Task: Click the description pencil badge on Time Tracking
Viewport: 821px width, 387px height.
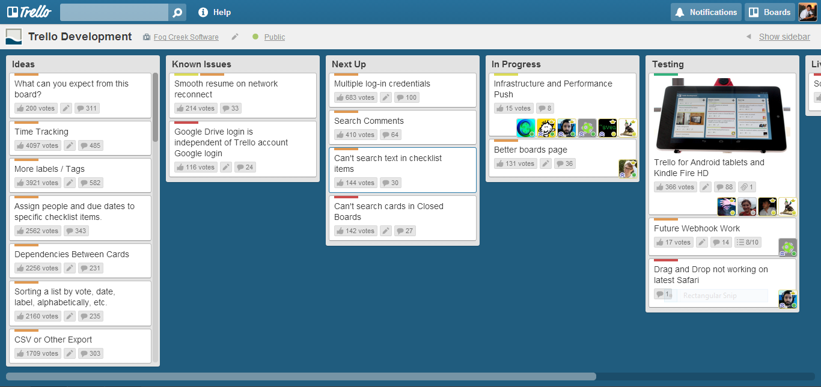Action: (70, 145)
